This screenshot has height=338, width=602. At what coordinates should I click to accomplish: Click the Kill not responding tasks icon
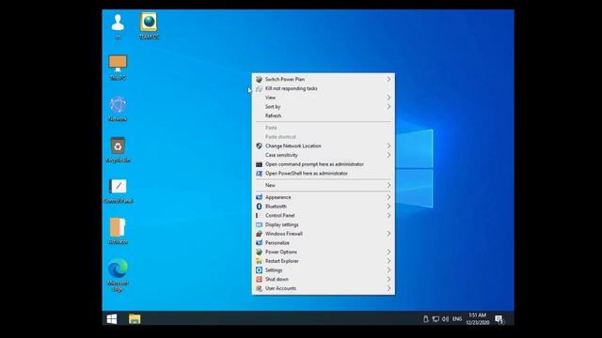click(x=260, y=88)
